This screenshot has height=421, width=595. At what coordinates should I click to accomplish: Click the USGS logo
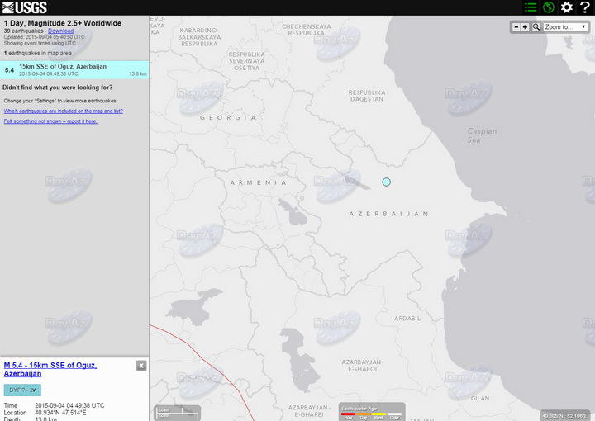25,7
